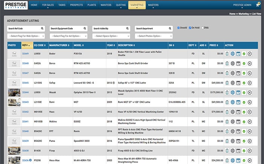Click ad window icon for ref 32649
The width and height of the screenshot is (264, 164).
pyautogui.click(x=238, y=54)
